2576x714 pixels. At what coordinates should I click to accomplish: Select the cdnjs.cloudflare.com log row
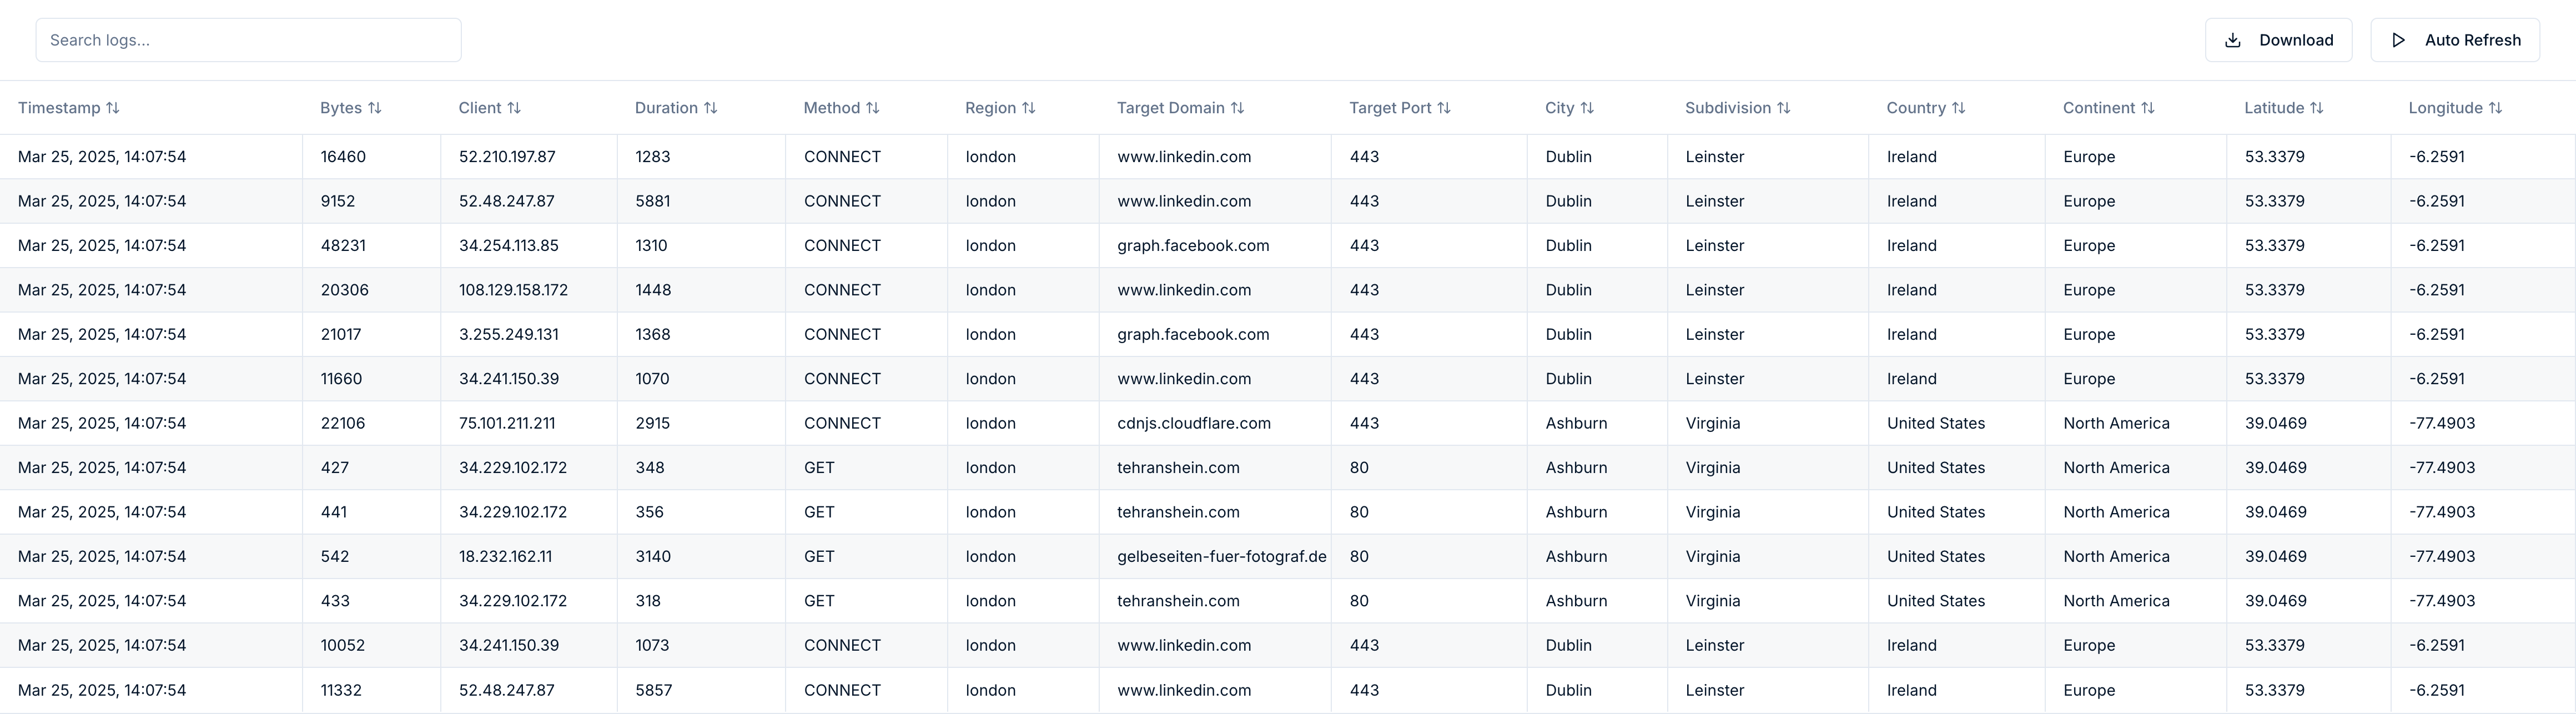pyautogui.click(x=1194, y=423)
